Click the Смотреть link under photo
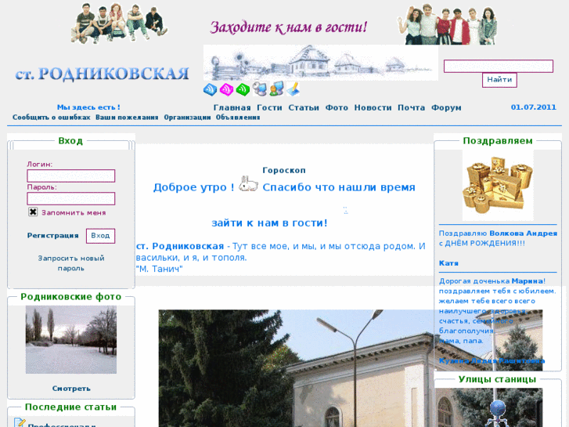 pyautogui.click(x=71, y=389)
